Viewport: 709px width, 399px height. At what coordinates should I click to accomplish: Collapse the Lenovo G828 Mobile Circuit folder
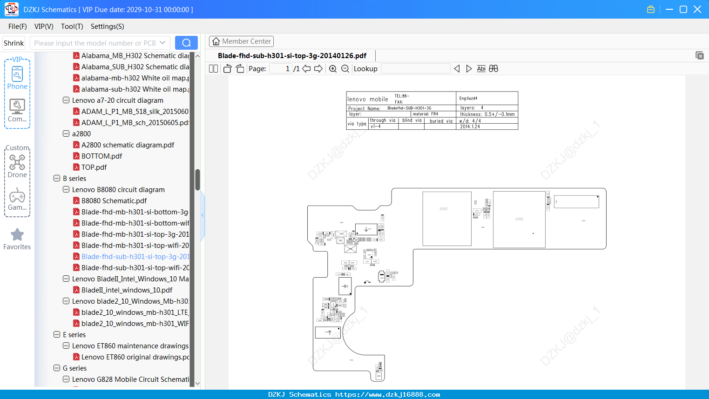coord(66,379)
